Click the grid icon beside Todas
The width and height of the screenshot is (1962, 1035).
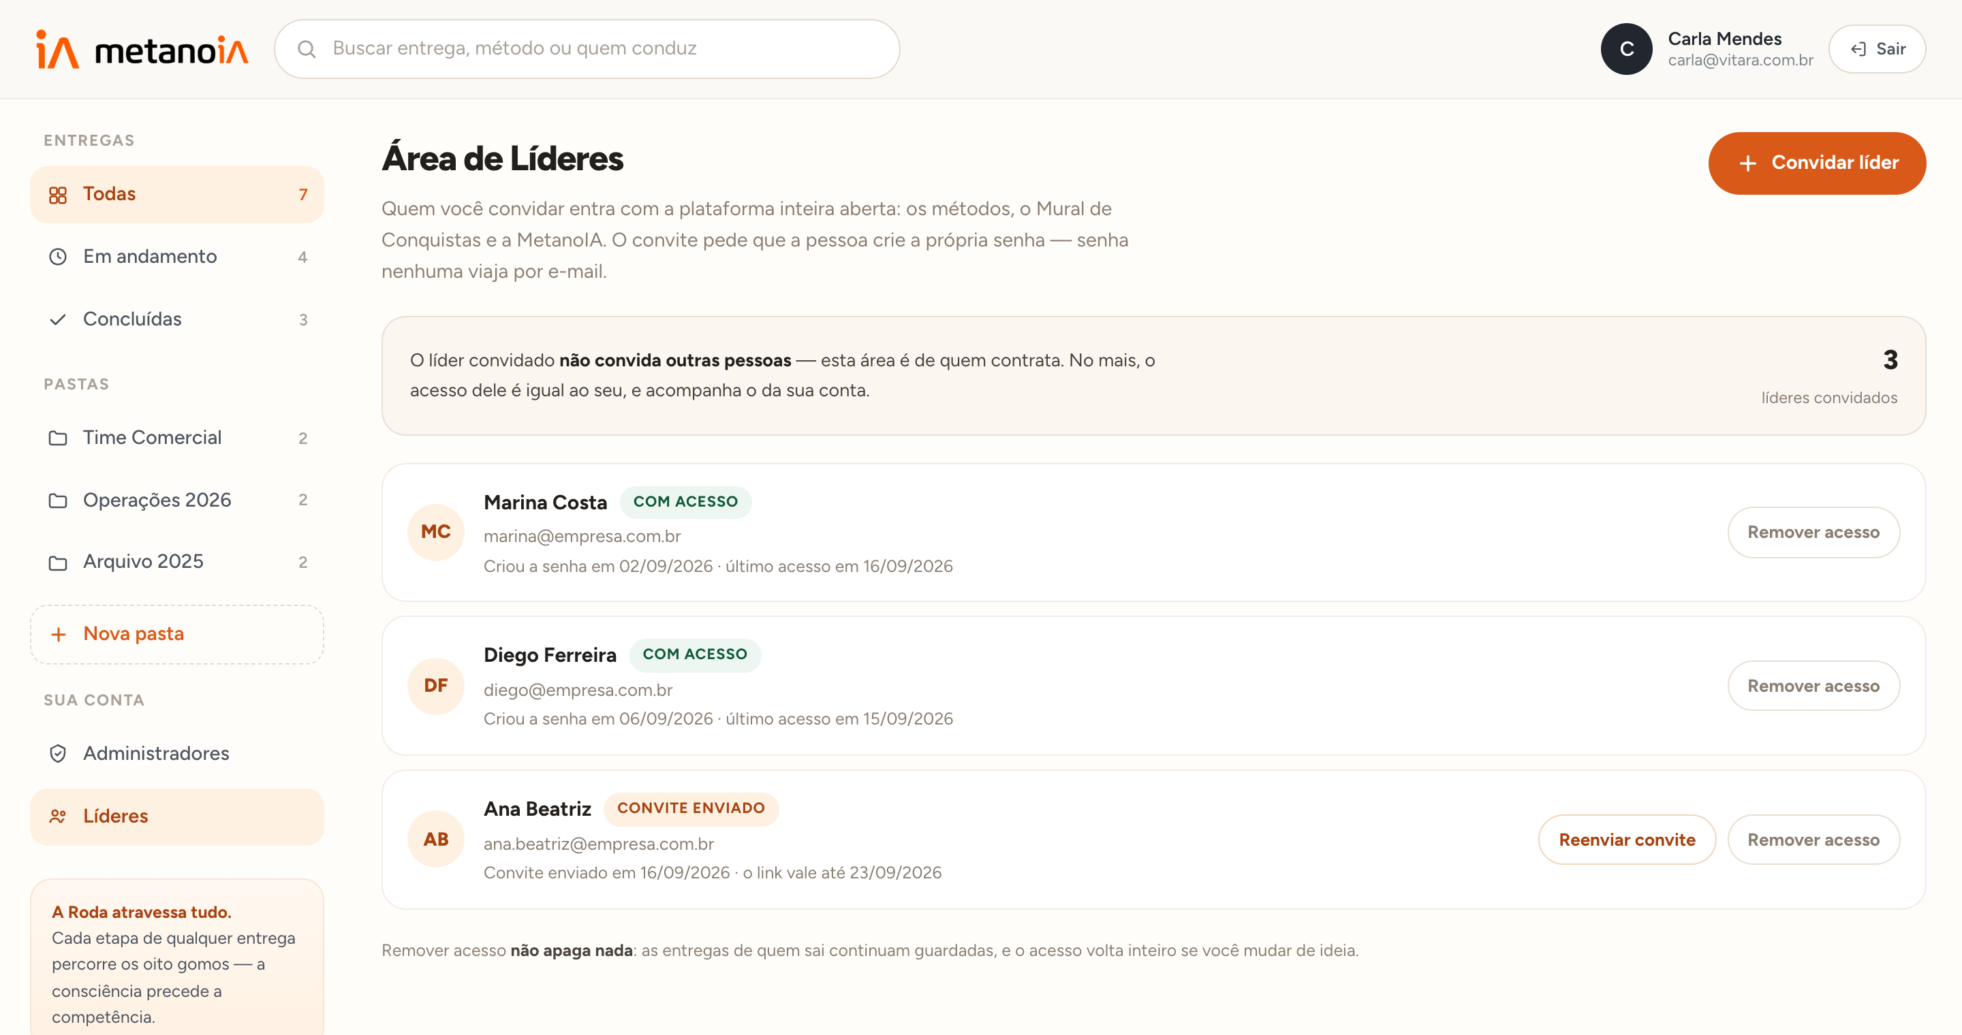(58, 195)
